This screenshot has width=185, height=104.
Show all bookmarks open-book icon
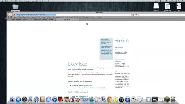coord(8,17)
